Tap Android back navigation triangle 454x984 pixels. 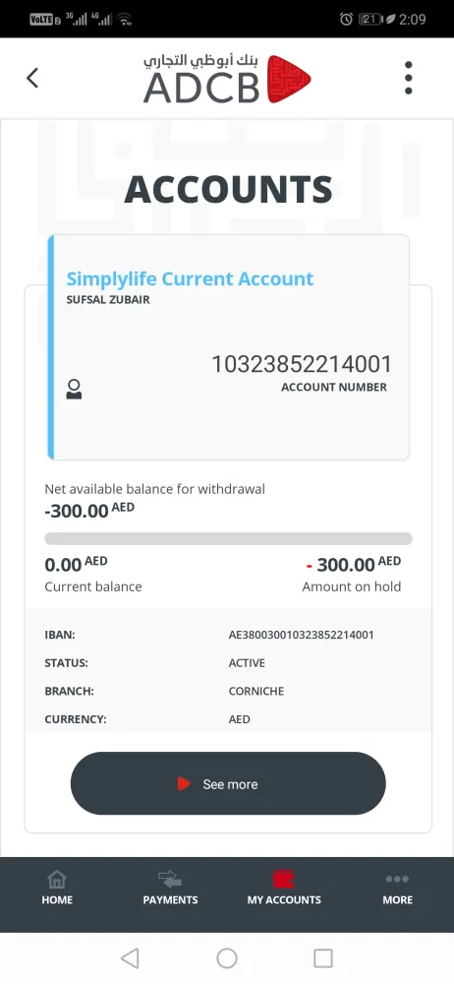(x=130, y=957)
